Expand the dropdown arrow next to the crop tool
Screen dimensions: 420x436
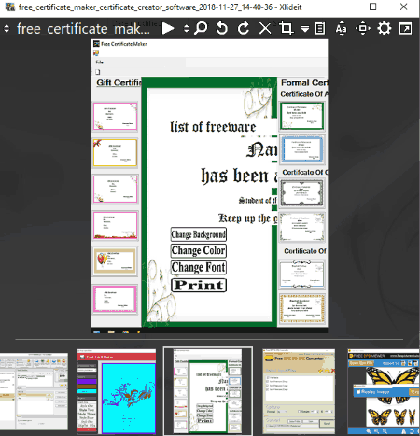(305, 29)
